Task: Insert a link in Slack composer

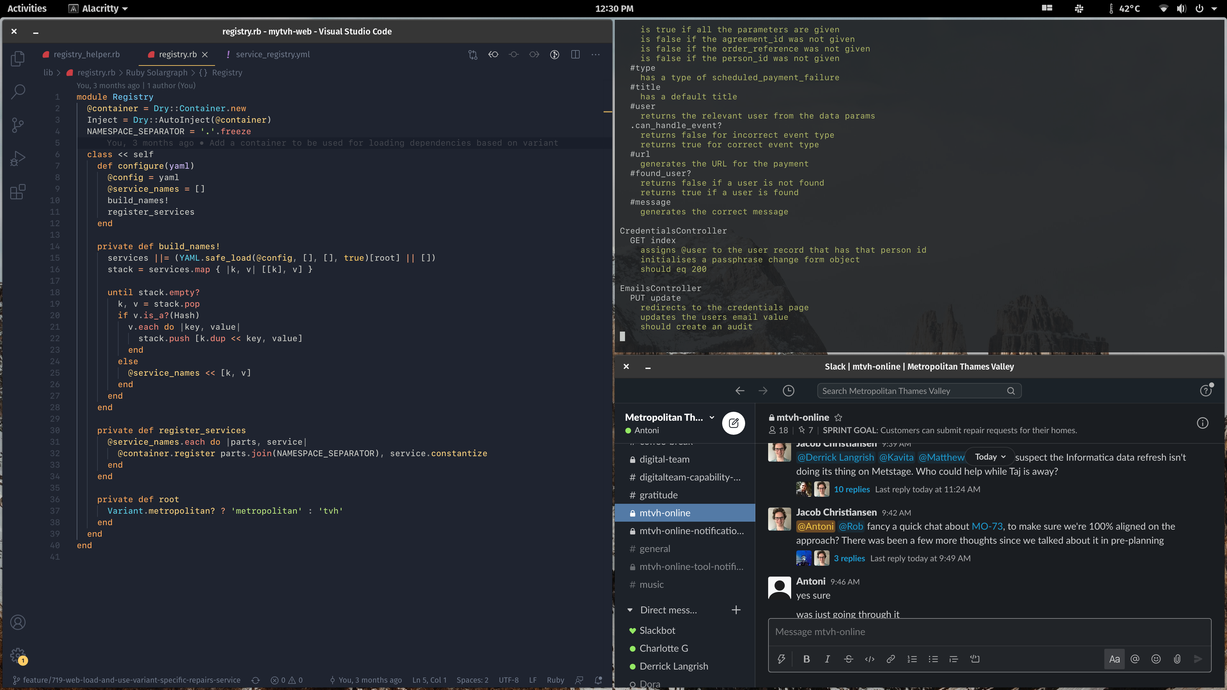Action: point(891,659)
